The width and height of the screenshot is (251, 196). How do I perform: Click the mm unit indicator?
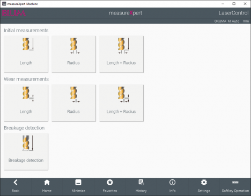point(246,21)
